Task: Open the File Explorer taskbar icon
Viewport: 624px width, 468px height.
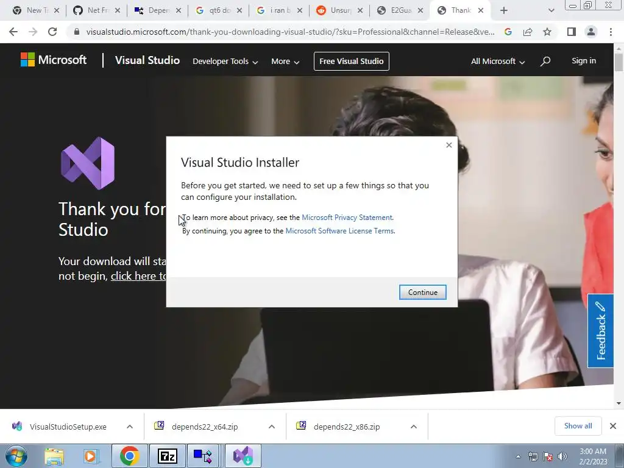Action: pyautogui.click(x=54, y=456)
